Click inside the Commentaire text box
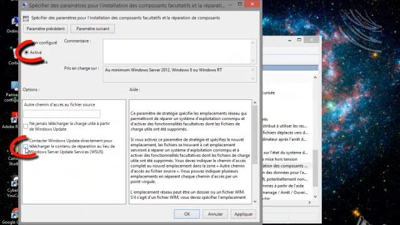400x225 pixels. point(177,51)
